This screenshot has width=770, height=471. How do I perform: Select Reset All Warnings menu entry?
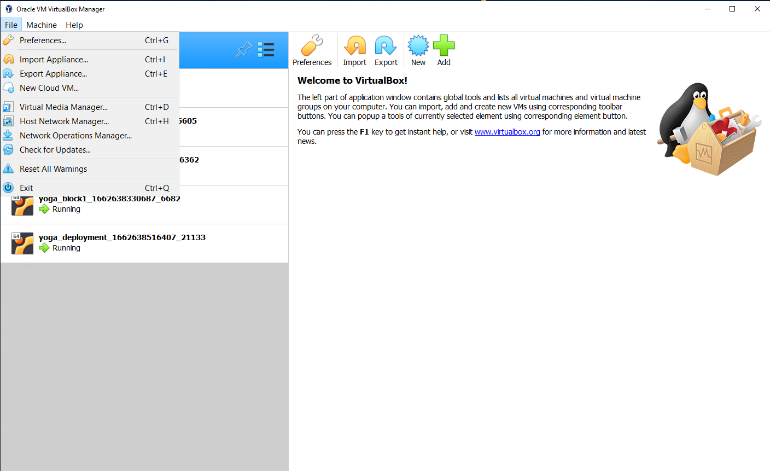pos(90,169)
